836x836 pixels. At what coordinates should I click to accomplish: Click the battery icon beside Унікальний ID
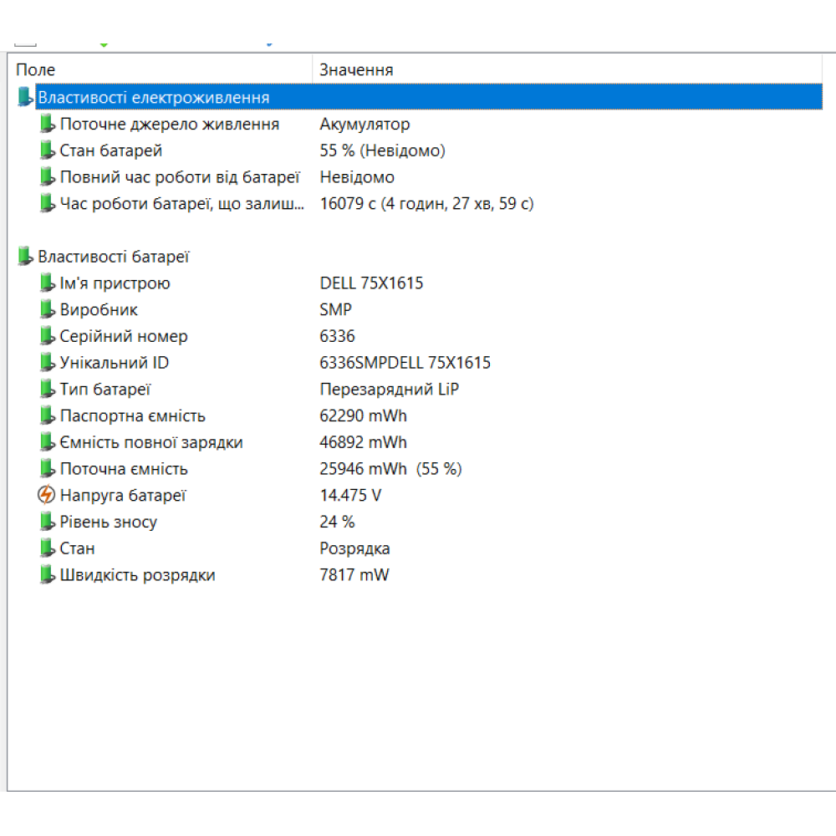(x=48, y=362)
